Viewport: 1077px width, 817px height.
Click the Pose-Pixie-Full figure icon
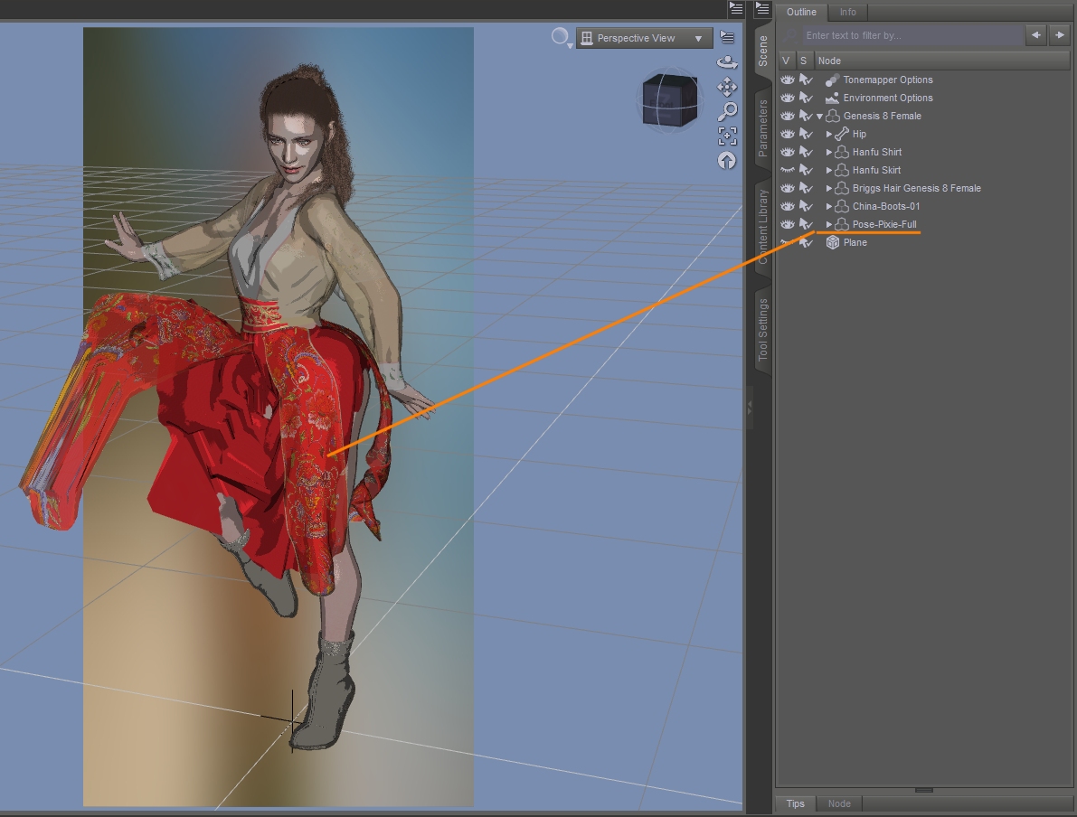click(841, 224)
